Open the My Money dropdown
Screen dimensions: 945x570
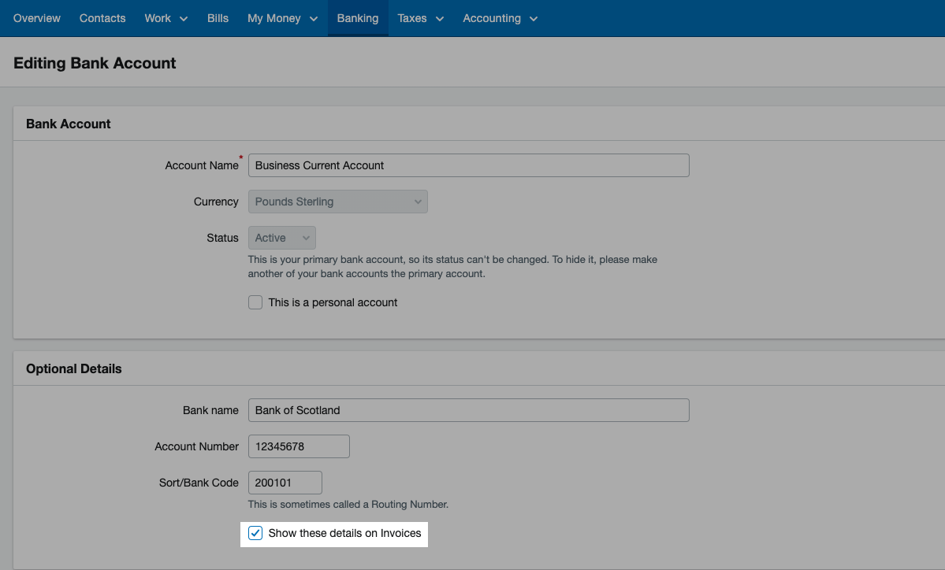coord(281,18)
